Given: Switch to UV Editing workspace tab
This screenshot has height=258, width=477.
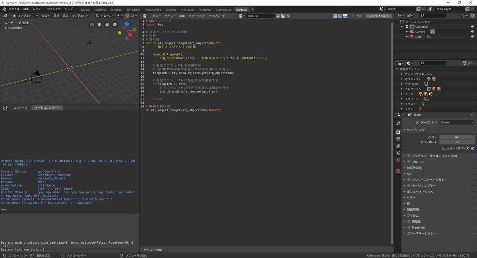Looking at the screenshot, I should (133, 10).
